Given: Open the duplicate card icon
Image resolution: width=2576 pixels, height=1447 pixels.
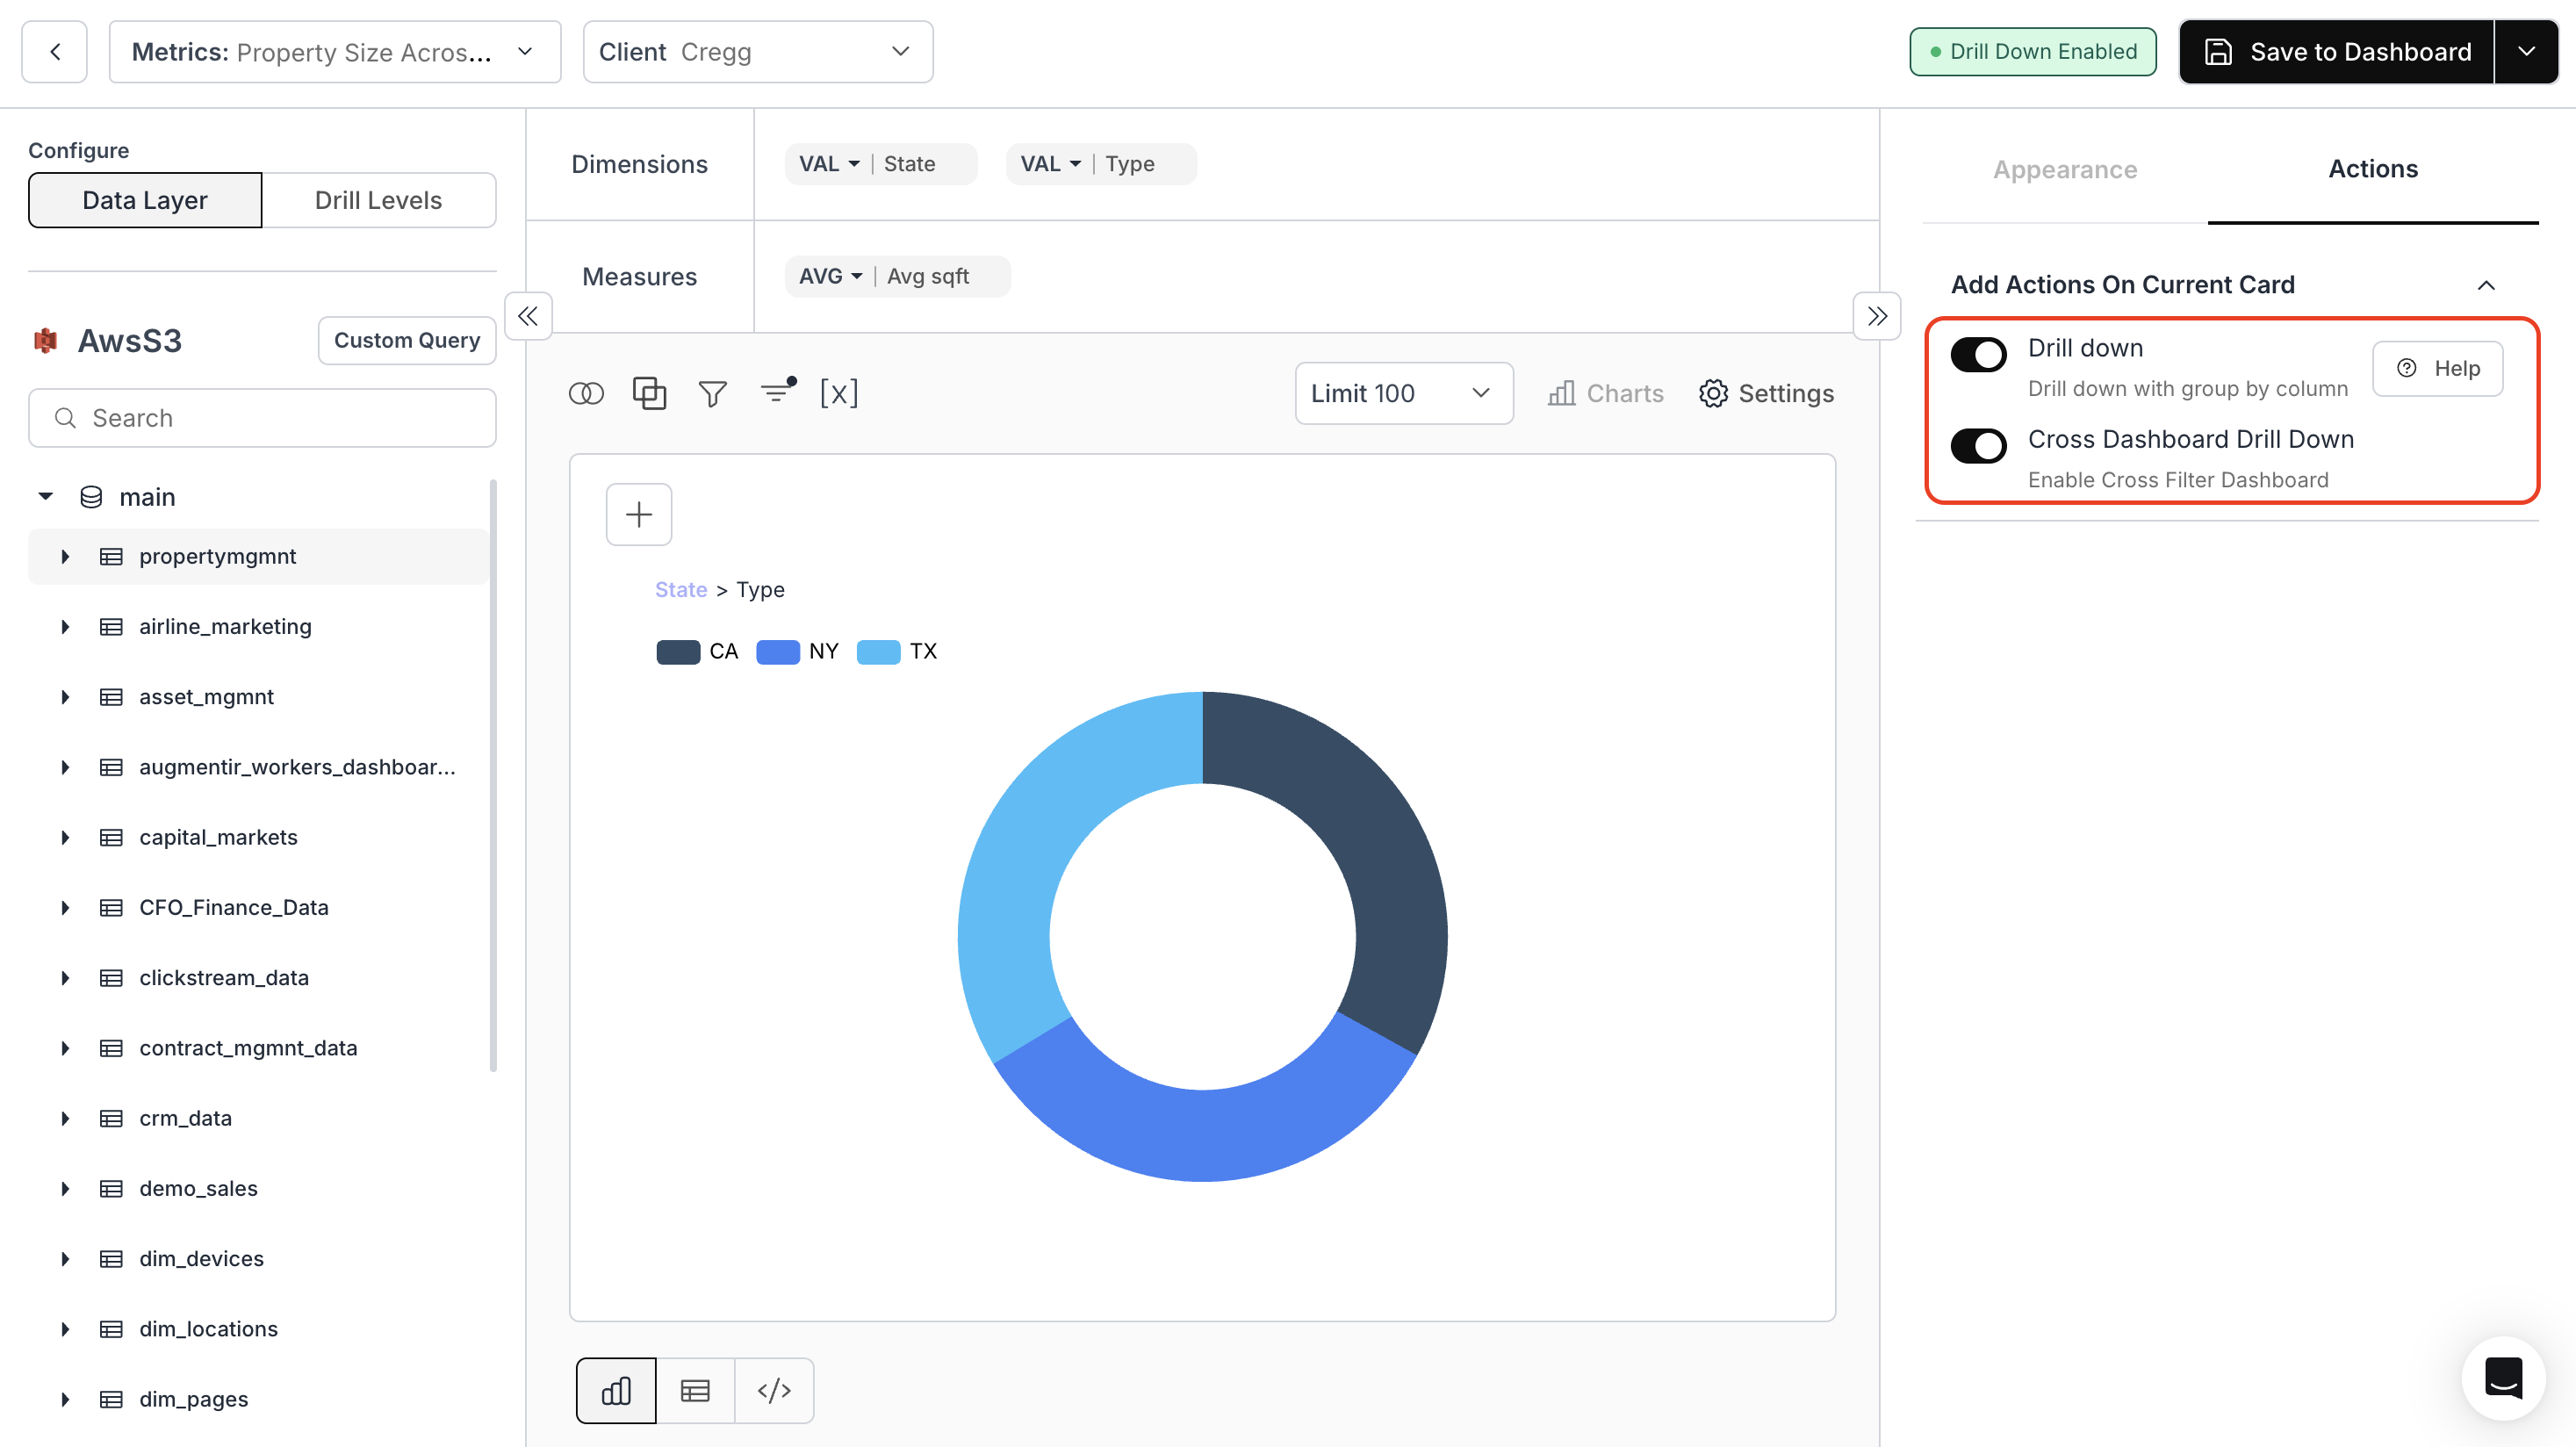Looking at the screenshot, I should pos(649,393).
